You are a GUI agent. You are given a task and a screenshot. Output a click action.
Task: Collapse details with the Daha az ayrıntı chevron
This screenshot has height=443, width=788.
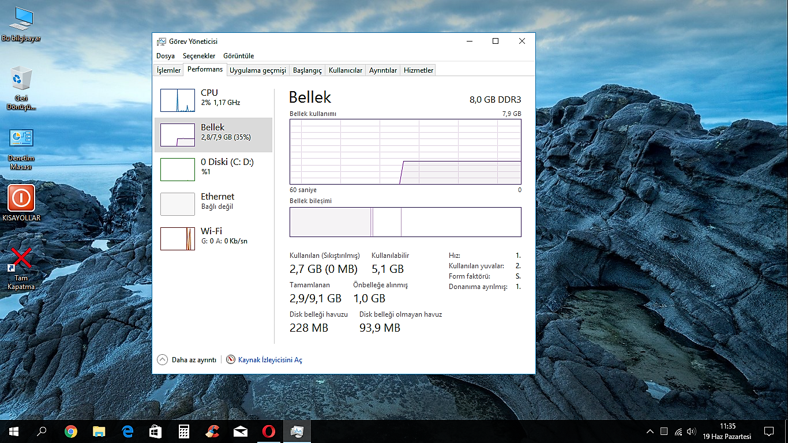coord(163,359)
